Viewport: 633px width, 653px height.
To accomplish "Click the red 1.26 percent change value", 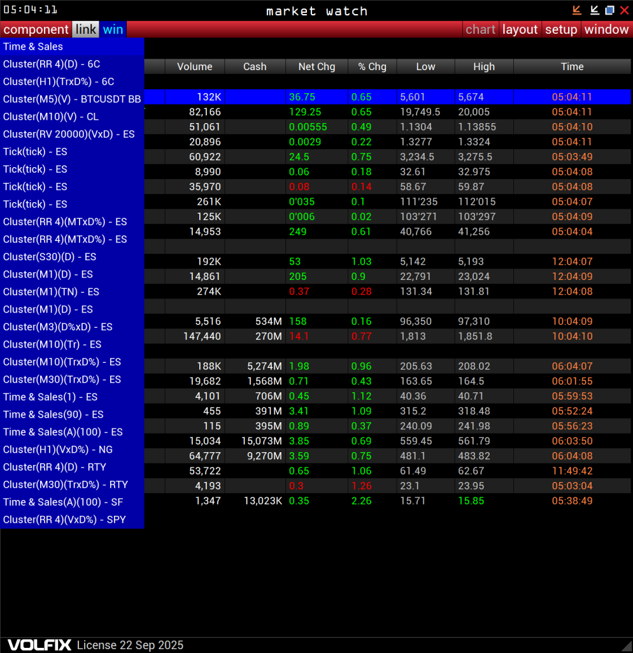I will click(362, 487).
